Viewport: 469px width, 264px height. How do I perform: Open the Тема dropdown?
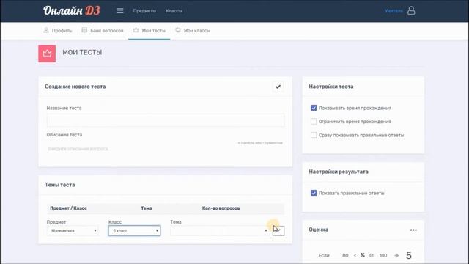[220, 230]
